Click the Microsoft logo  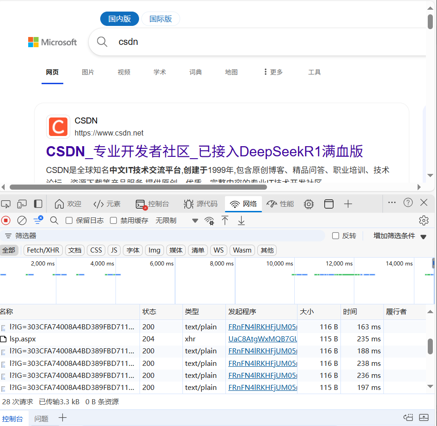[52, 42]
